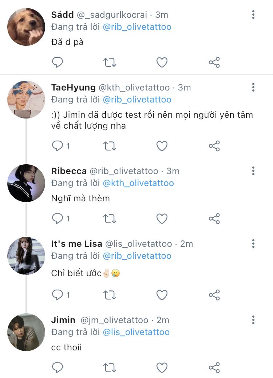Screen dimensions: 273x378
Task: Open It's me Lisa's profile name
Action: click(76, 244)
